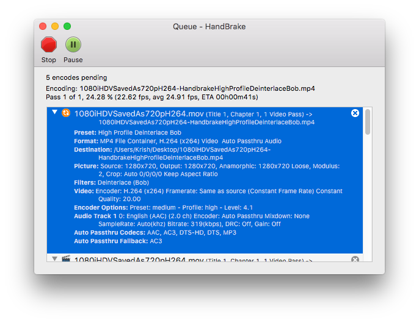This screenshot has height=323, width=419.
Task: Click the "Auto Passthru Codecs" line
Action: [155, 233]
